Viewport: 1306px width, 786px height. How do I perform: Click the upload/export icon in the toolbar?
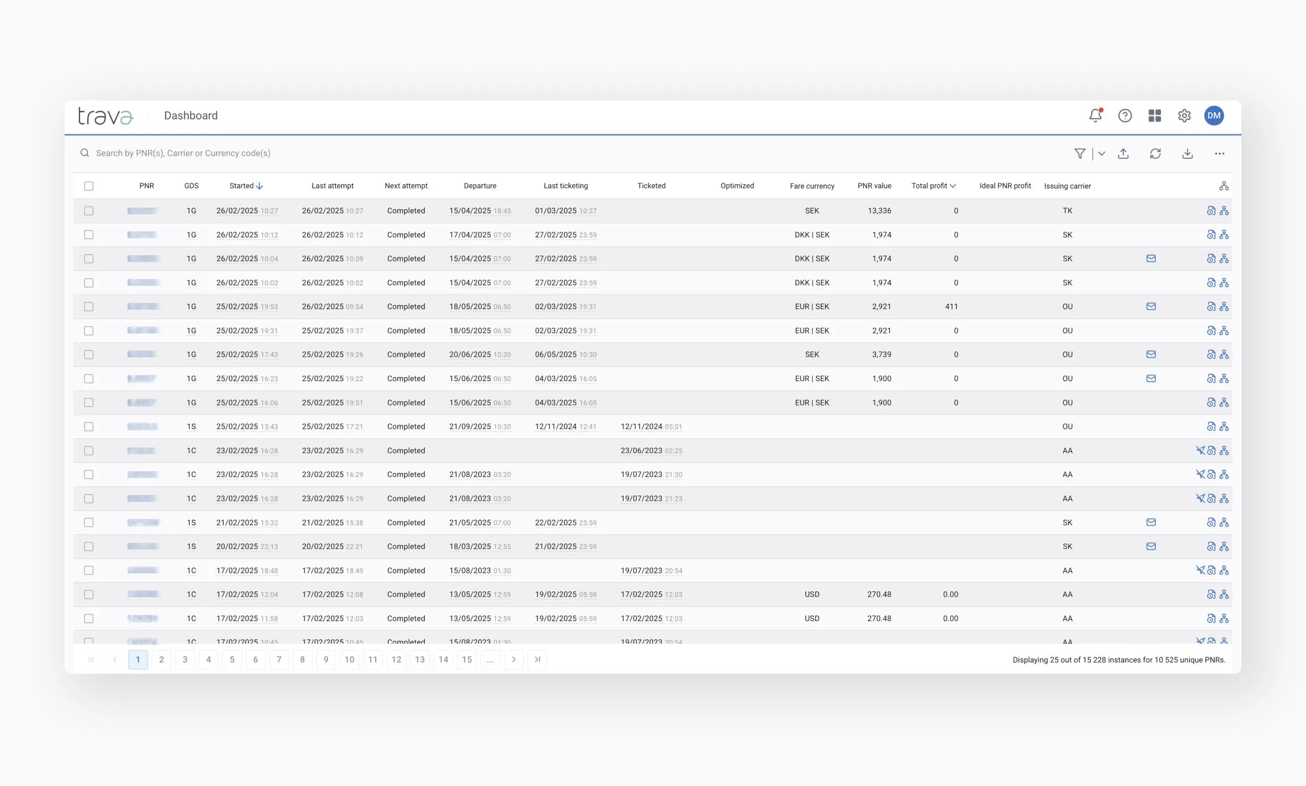coord(1123,153)
